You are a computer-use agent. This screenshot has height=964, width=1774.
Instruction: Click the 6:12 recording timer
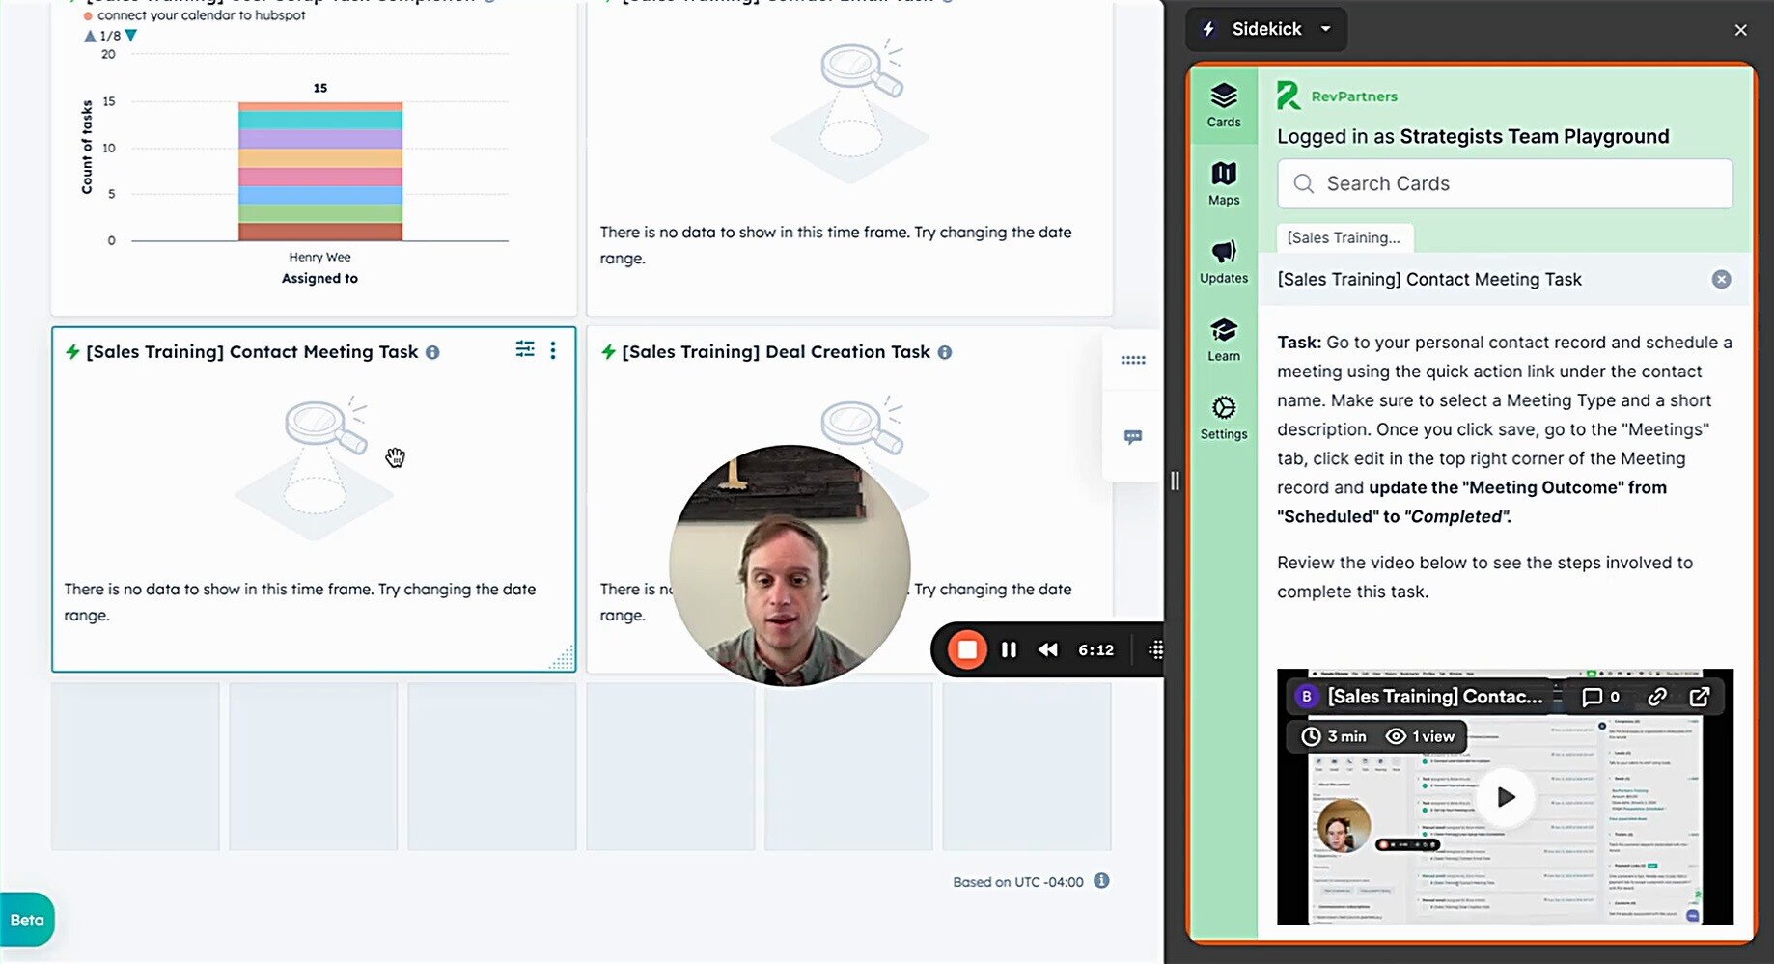(1095, 649)
